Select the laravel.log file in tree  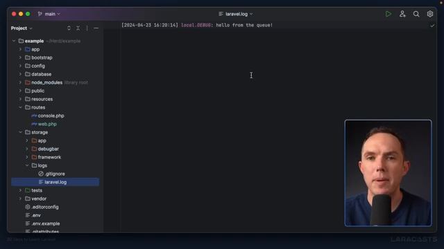(x=55, y=182)
